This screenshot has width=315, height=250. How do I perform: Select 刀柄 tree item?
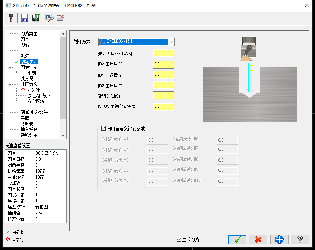coord(25,45)
